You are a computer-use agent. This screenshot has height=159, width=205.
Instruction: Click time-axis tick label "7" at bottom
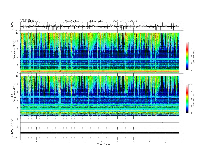[134, 142]
